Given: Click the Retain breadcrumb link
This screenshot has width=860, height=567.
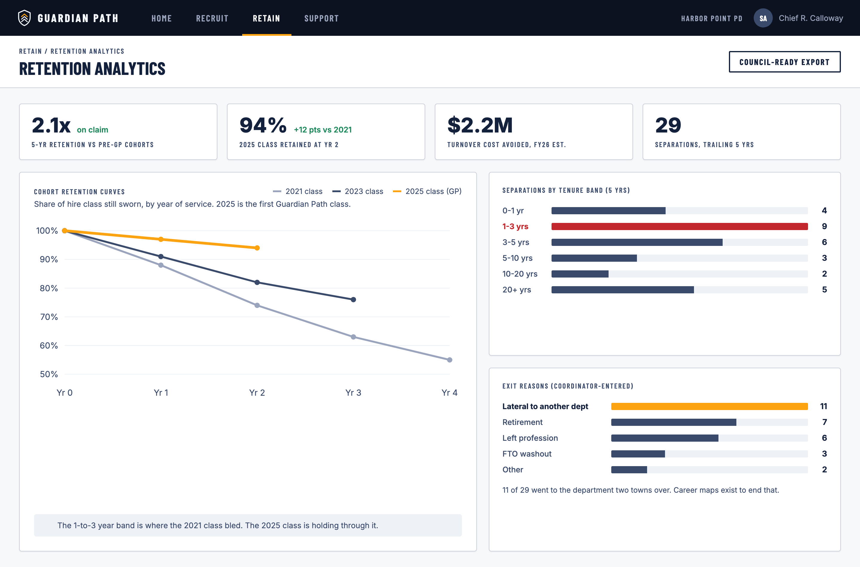Looking at the screenshot, I should [x=30, y=51].
